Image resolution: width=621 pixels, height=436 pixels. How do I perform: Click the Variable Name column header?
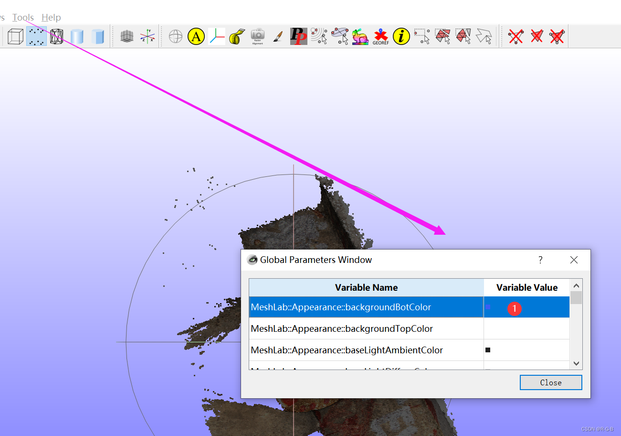[x=366, y=287]
